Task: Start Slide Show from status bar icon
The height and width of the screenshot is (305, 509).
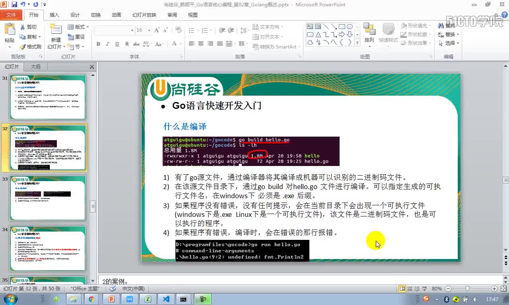Action: tap(424, 289)
